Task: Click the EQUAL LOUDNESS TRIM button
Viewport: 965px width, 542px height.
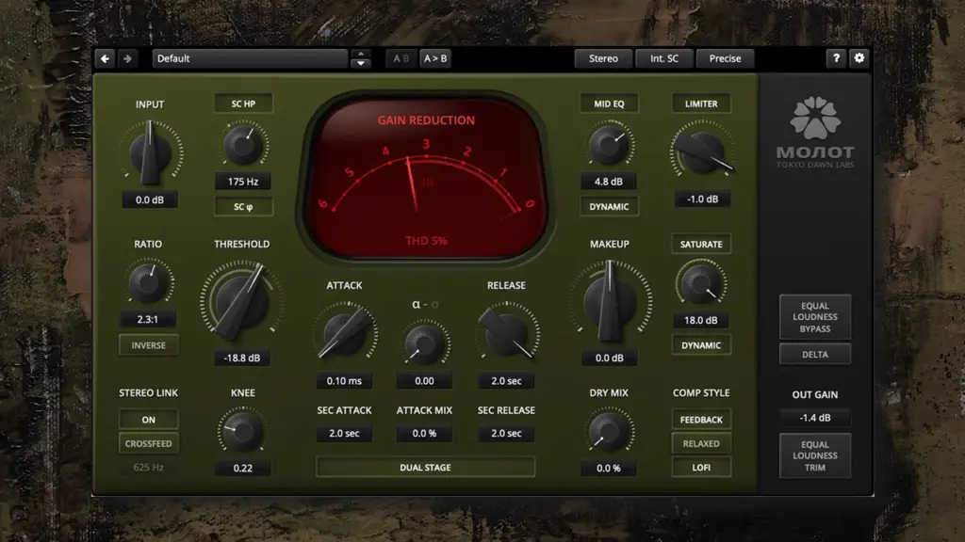Action: click(x=815, y=456)
